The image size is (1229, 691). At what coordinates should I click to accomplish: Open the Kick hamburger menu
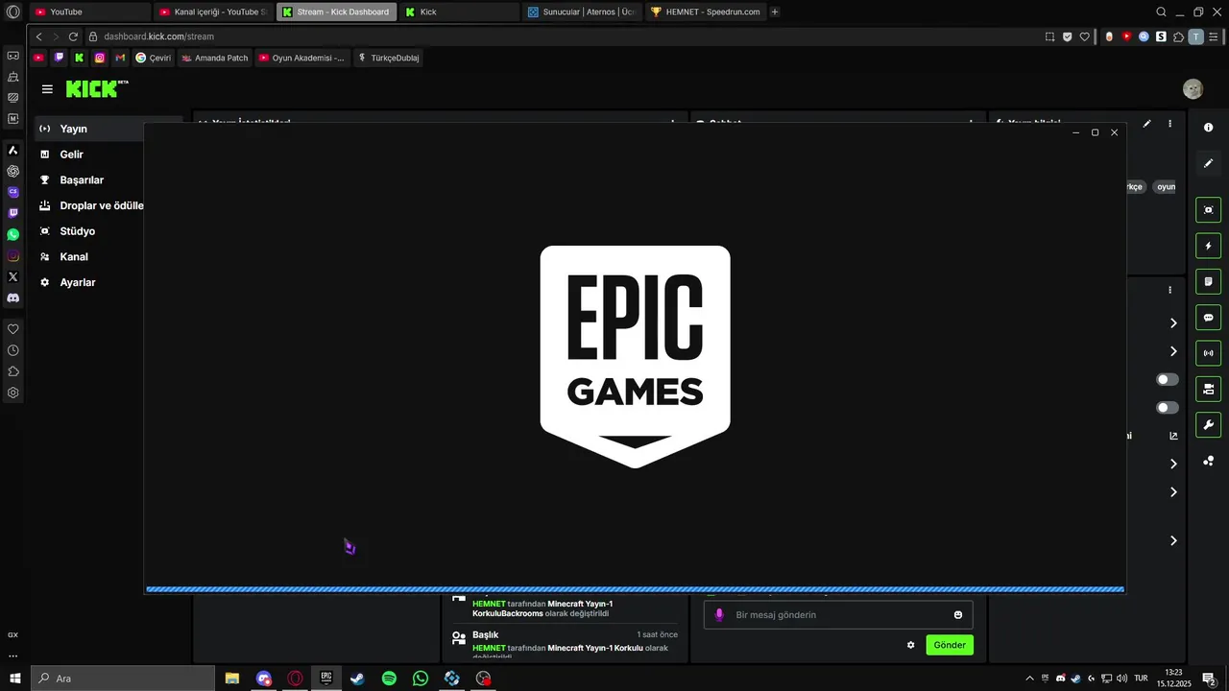point(47,89)
